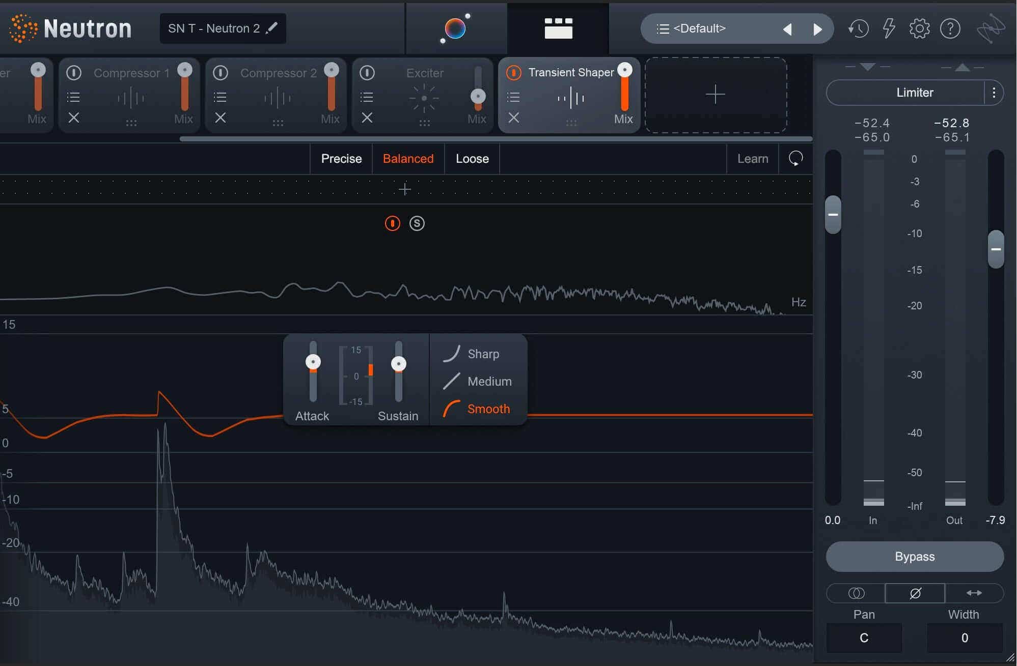Toggle Compressor 2 power button
Screen dimensions: 1017x666
(x=221, y=73)
